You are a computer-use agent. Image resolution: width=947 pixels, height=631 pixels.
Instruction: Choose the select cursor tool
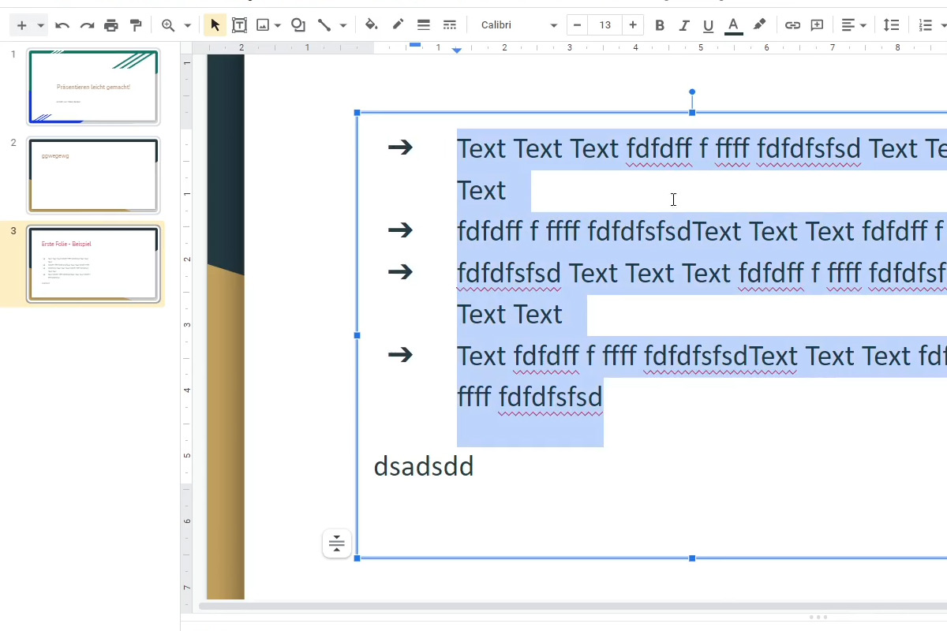pyautogui.click(x=215, y=25)
